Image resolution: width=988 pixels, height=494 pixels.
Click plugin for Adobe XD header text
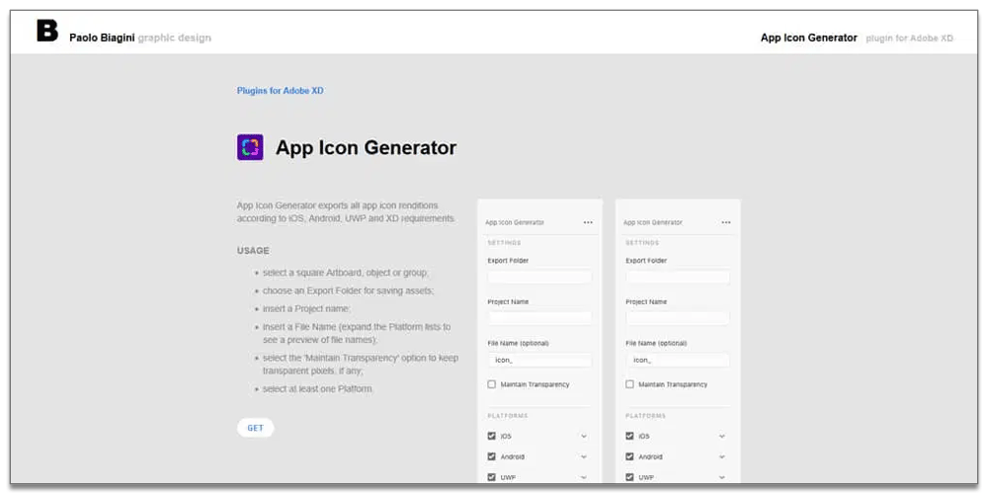coord(909,39)
